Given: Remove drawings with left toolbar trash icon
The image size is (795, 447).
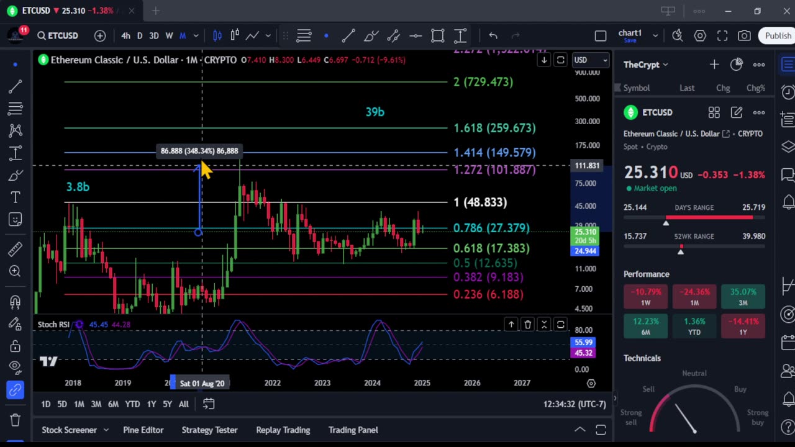Looking at the screenshot, I should pos(16,420).
